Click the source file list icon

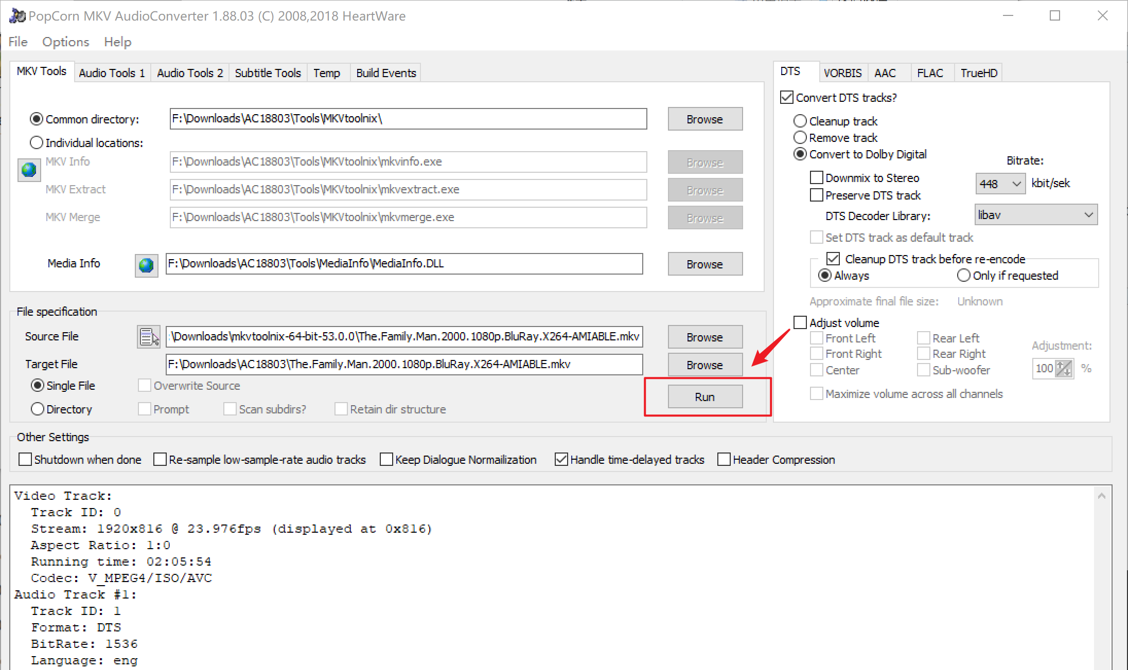click(148, 337)
